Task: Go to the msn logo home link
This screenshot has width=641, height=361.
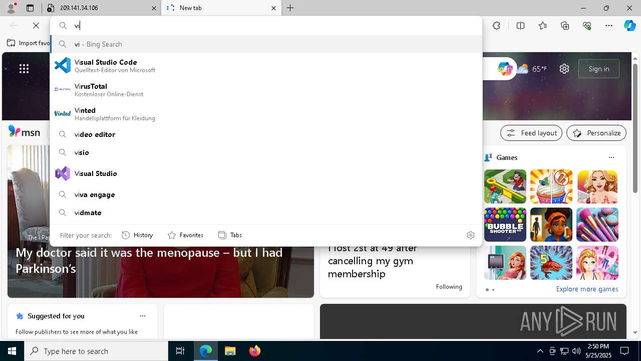Action: click(x=24, y=132)
